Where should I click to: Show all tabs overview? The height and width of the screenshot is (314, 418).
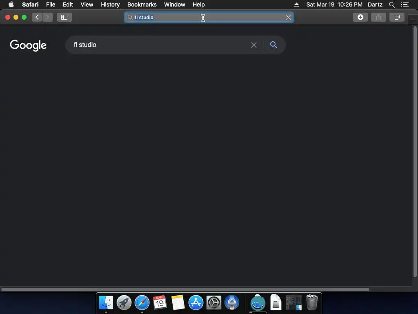pos(397,17)
